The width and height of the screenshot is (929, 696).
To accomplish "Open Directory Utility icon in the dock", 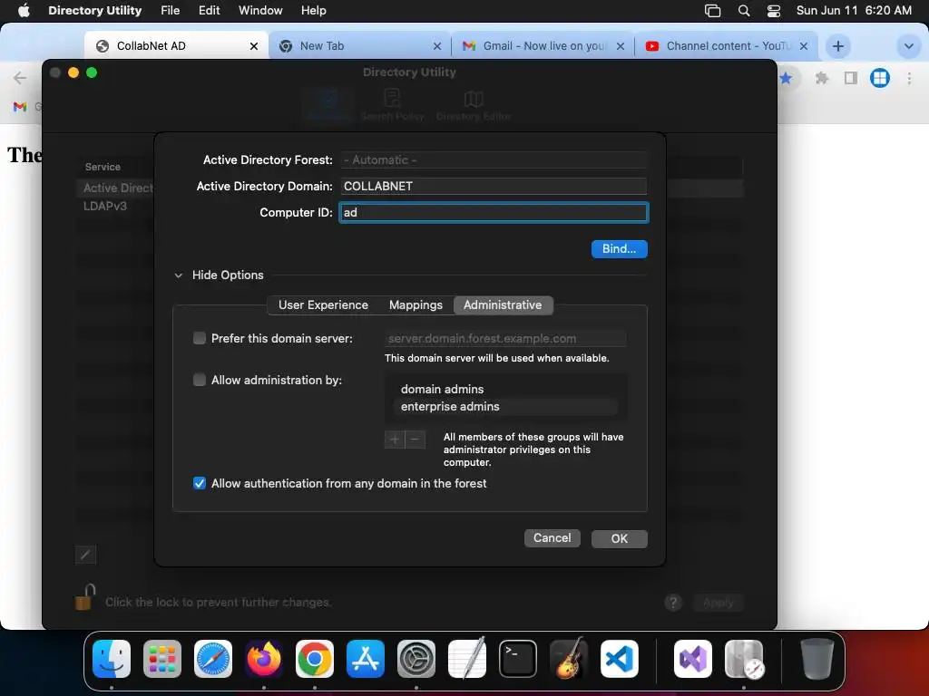I will 744,659.
